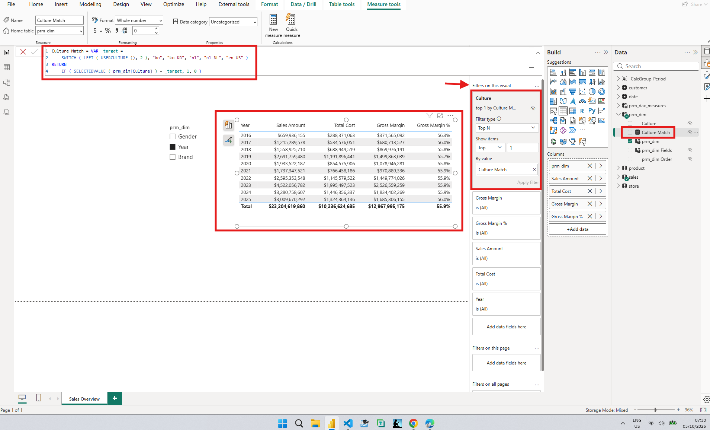Screen dimensions: 710x430
Task: Adjust the zoom slider in status bar
Action: pyautogui.click(x=655, y=410)
